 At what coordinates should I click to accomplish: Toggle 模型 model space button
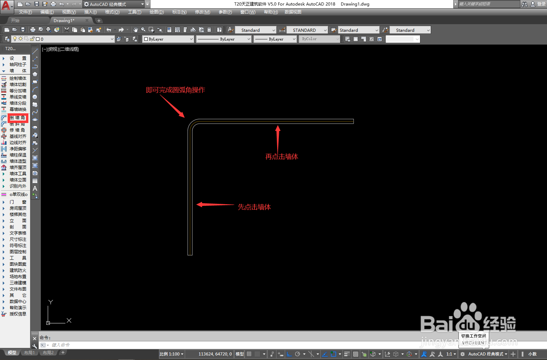click(x=240, y=354)
